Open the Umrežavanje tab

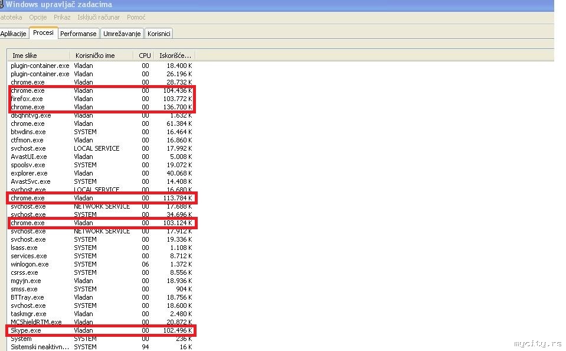(122, 34)
